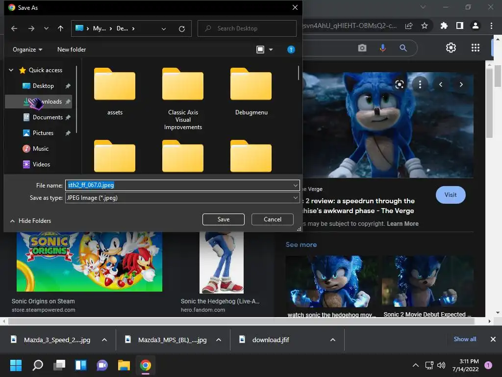Start Google voice search microphone

(382, 48)
